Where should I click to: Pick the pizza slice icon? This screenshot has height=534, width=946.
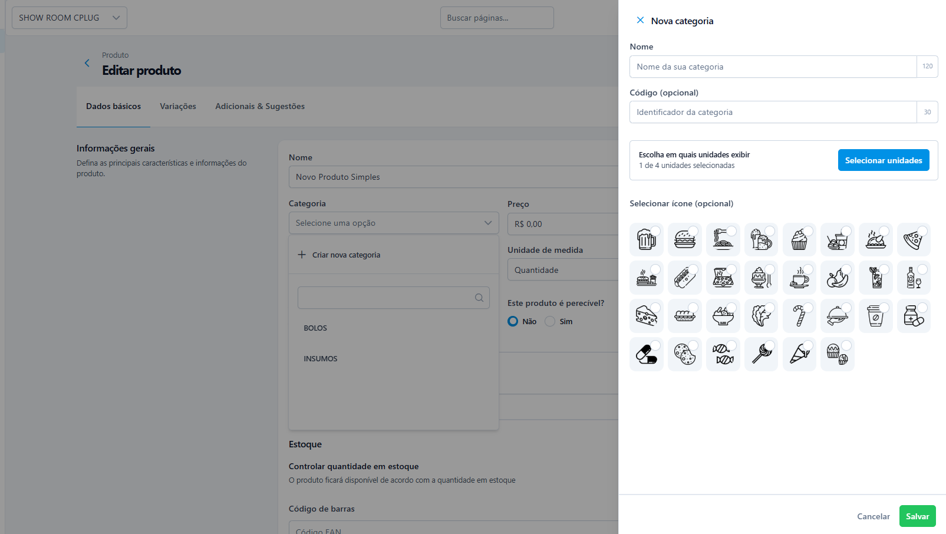click(913, 240)
